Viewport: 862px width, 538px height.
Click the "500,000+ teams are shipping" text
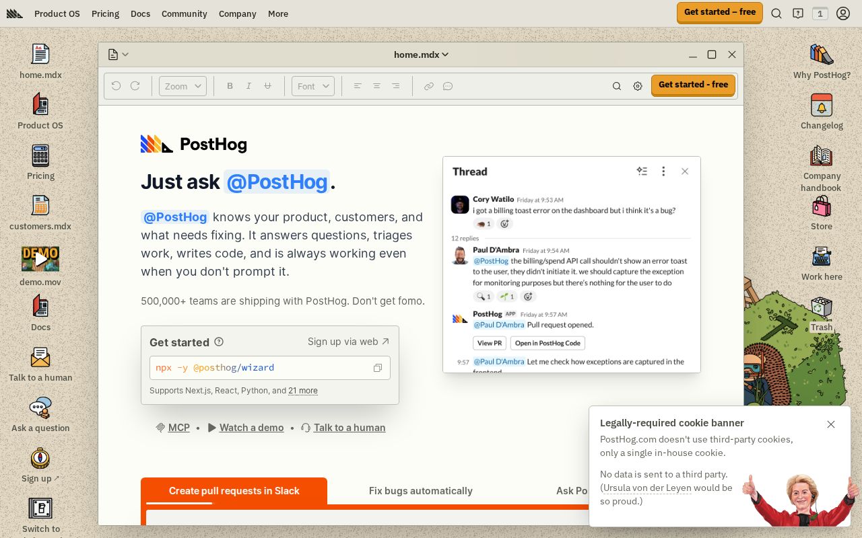point(283,301)
